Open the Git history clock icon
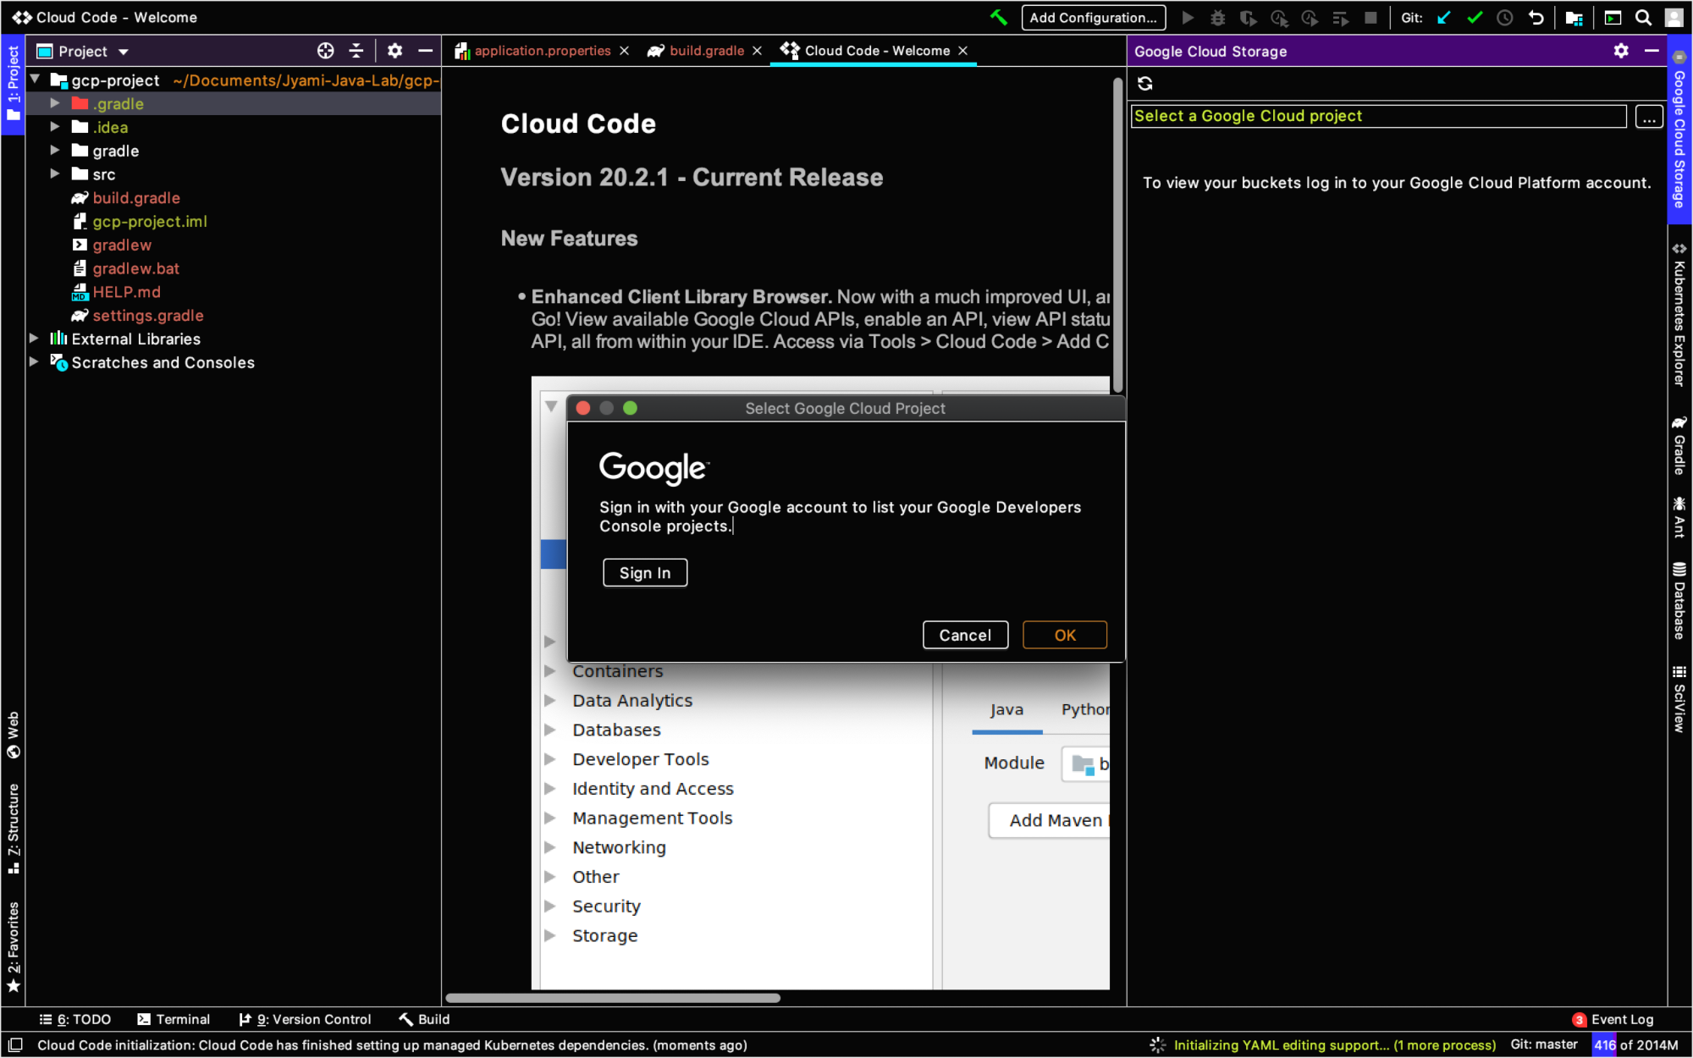The image size is (1693, 1058). point(1504,17)
